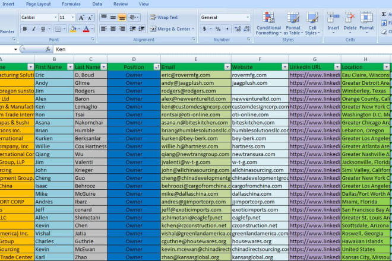Select column E header

[196, 59]
